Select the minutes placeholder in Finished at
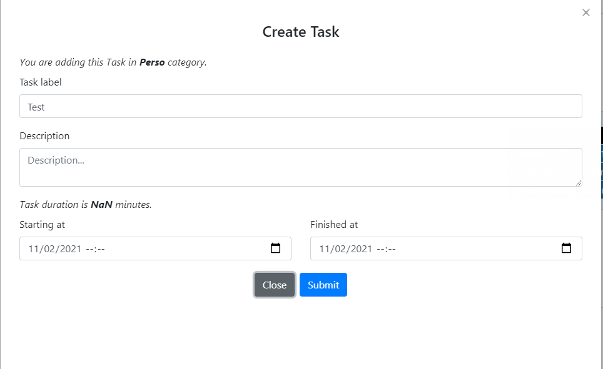 391,248
